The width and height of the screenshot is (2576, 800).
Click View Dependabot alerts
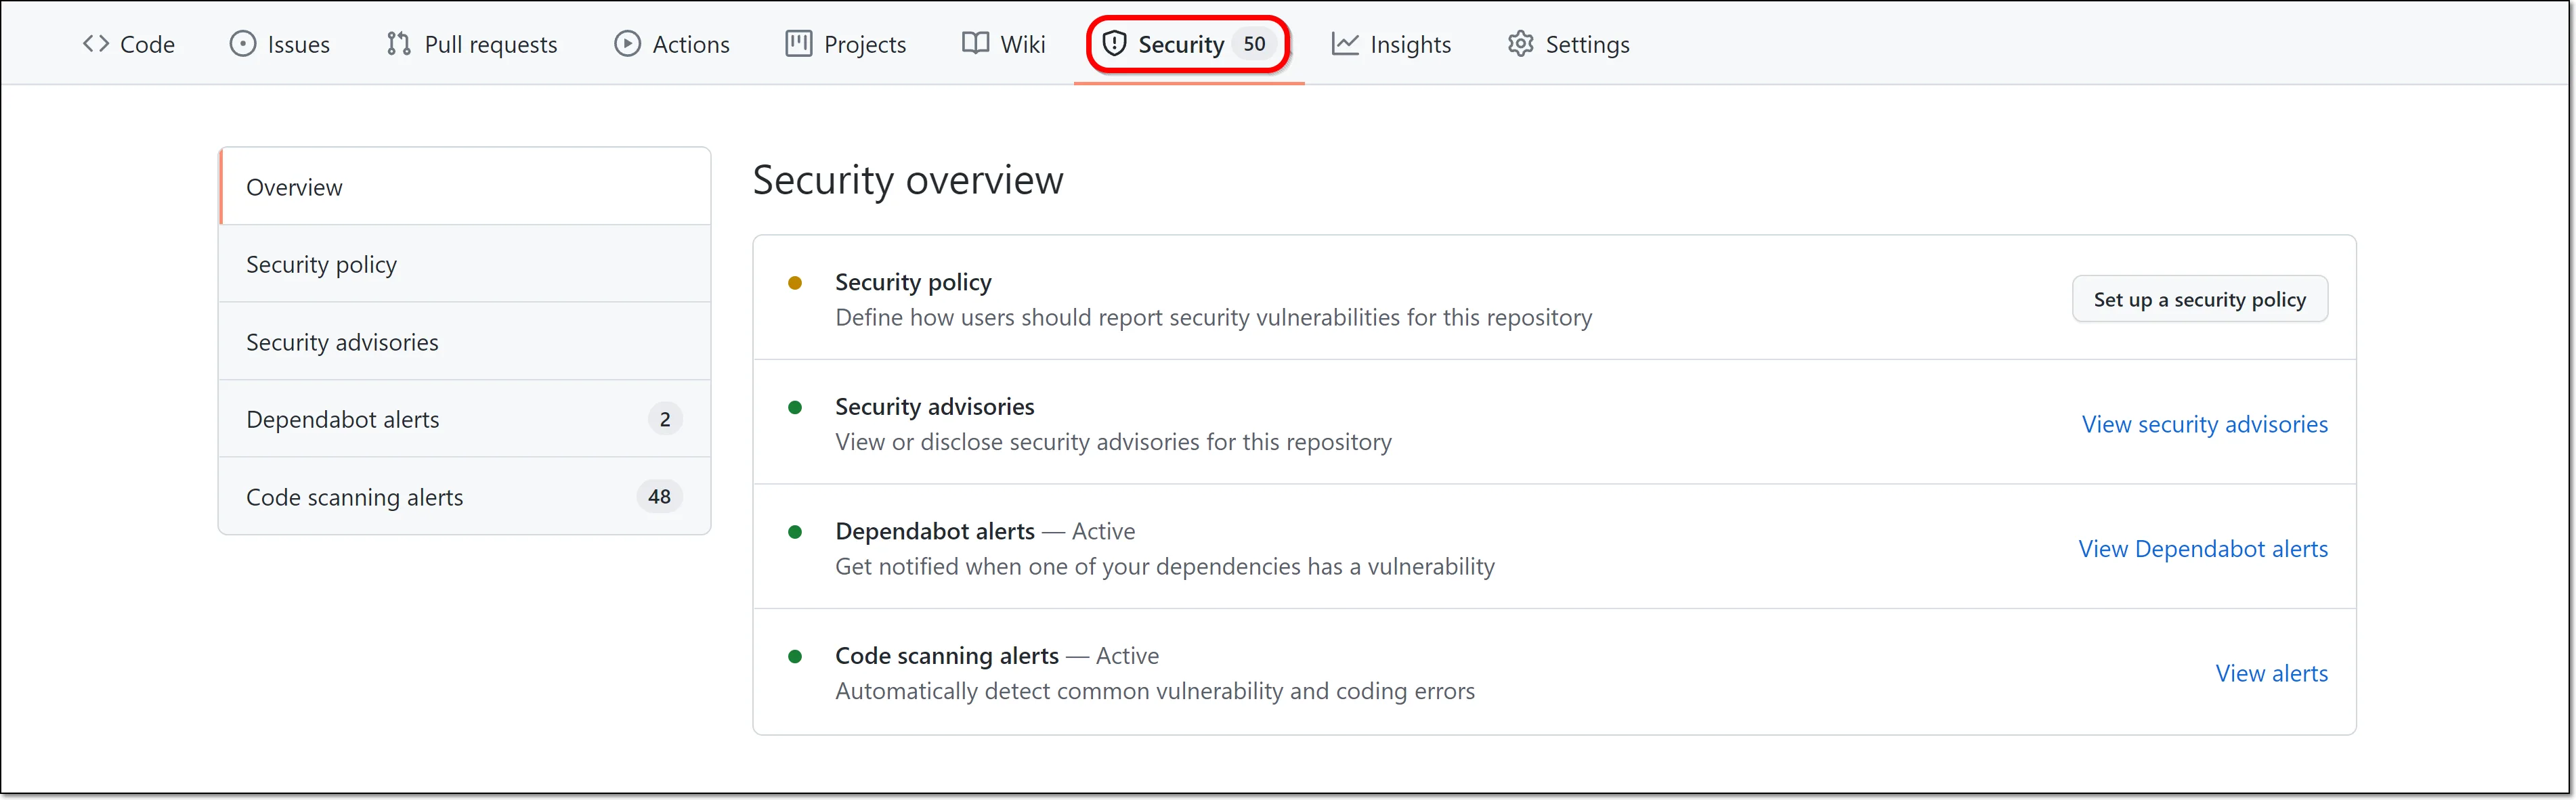tap(2203, 548)
